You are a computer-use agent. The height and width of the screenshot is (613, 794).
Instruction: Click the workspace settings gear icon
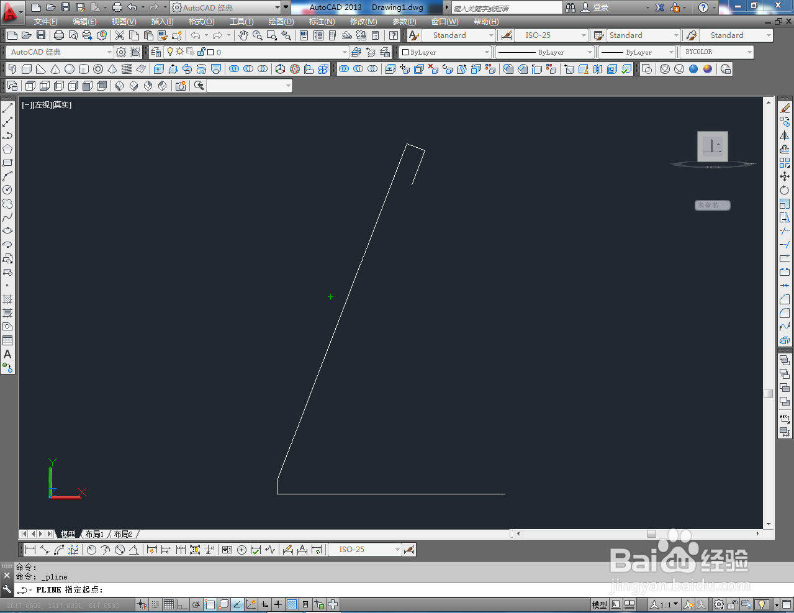(121, 52)
